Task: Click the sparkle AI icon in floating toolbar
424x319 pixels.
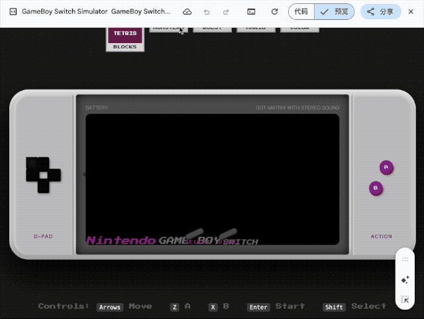Action: point(405,280)
